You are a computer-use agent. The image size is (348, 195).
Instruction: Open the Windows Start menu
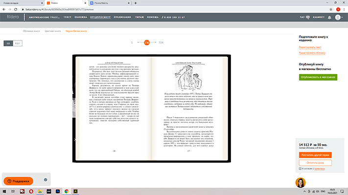[4, 192]
